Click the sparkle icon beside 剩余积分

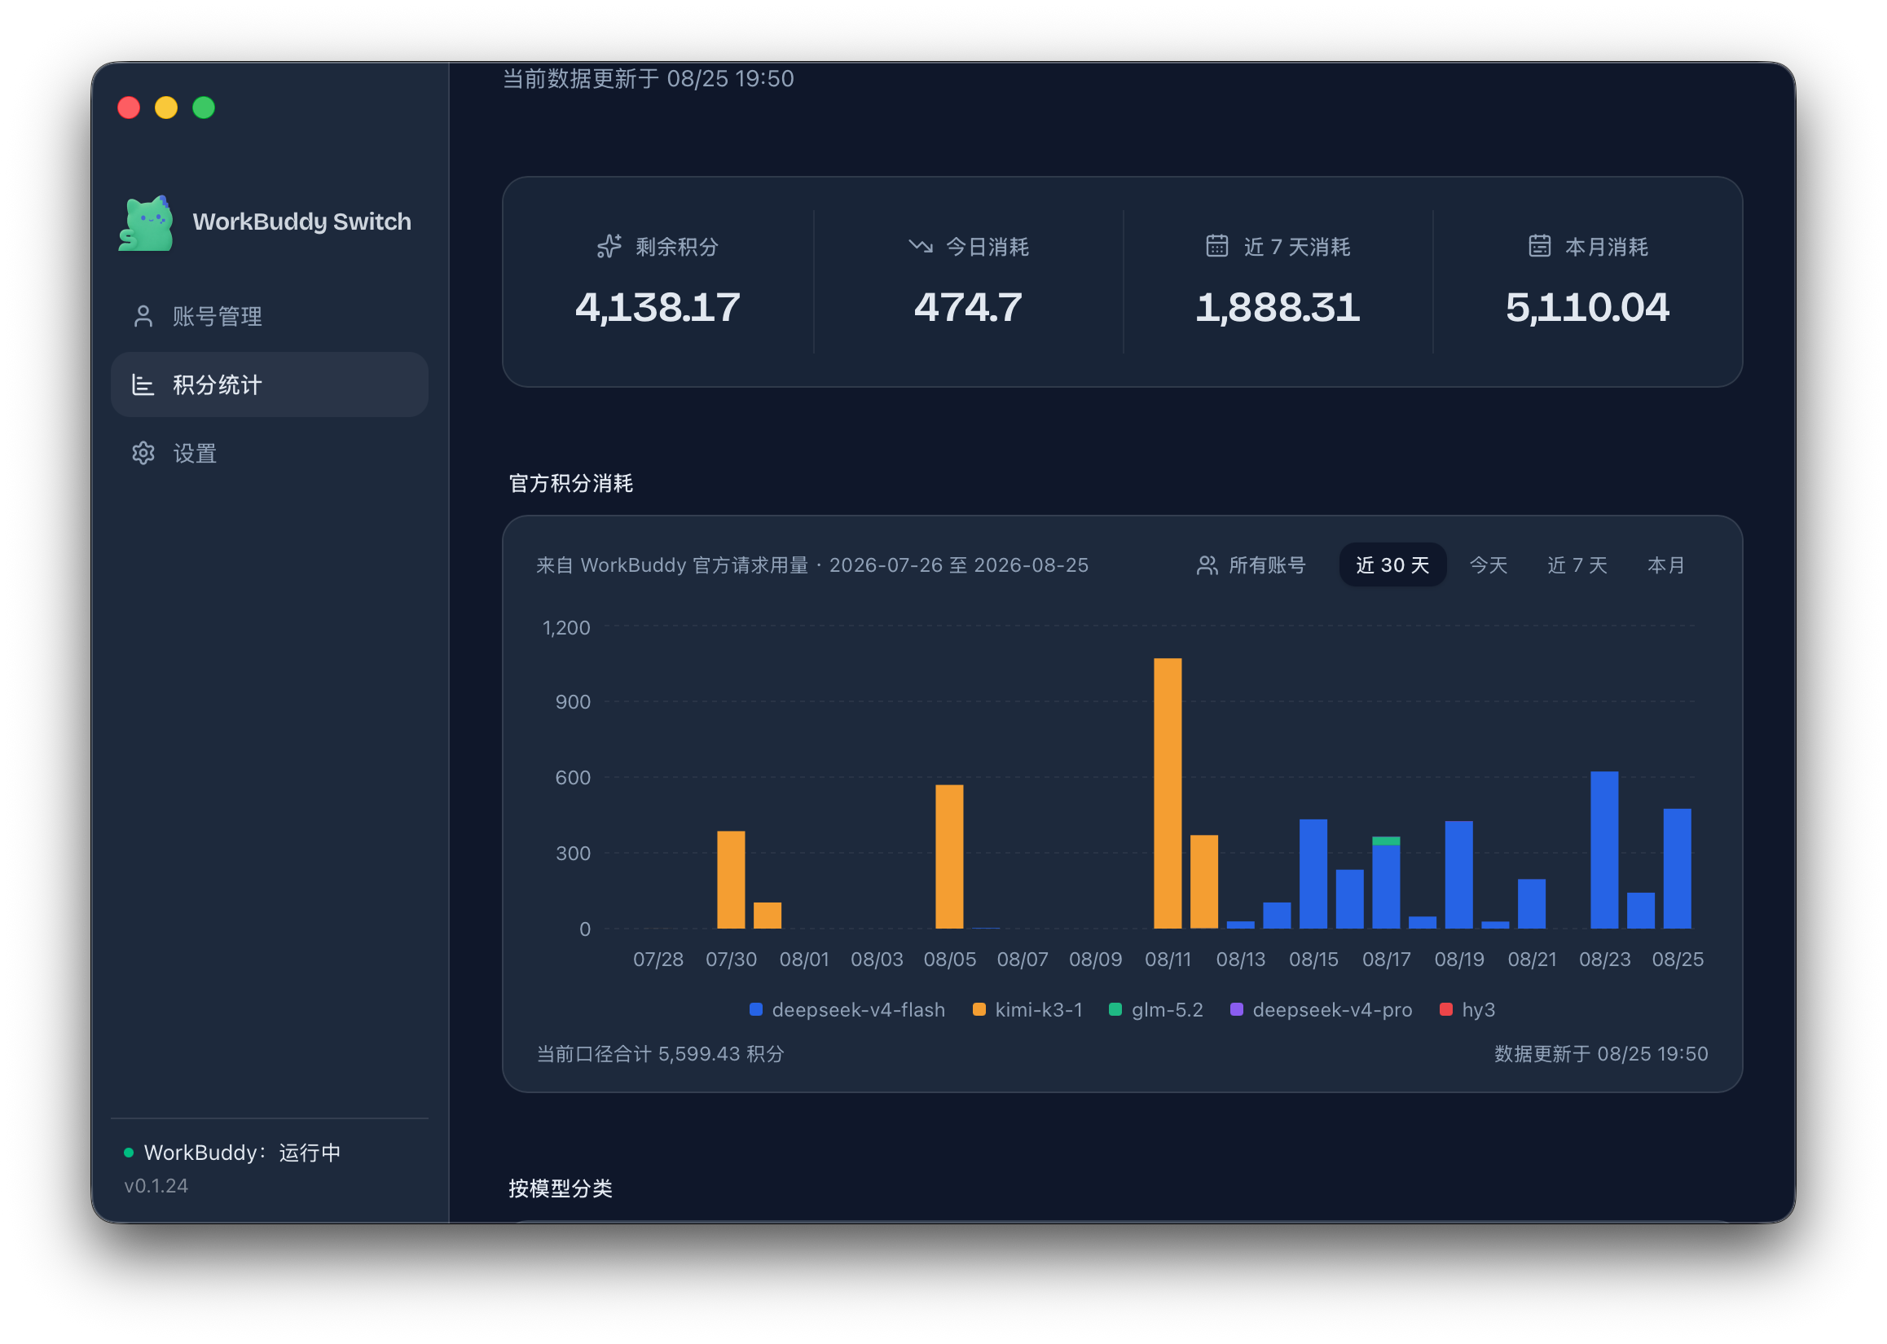pos(610,247)
